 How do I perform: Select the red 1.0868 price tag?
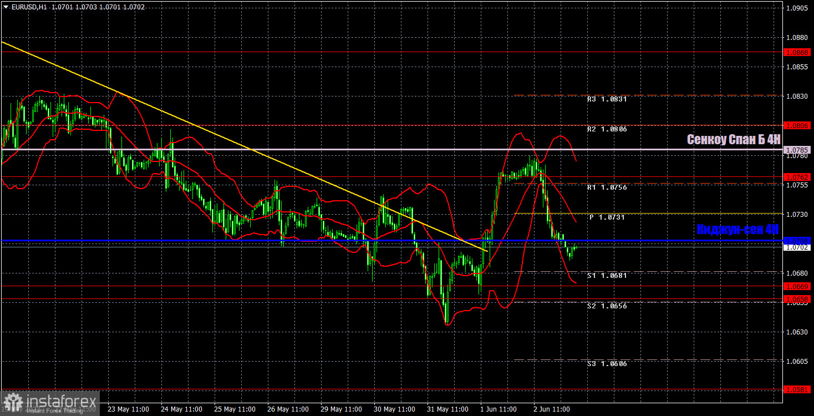[x=797, y=52]
